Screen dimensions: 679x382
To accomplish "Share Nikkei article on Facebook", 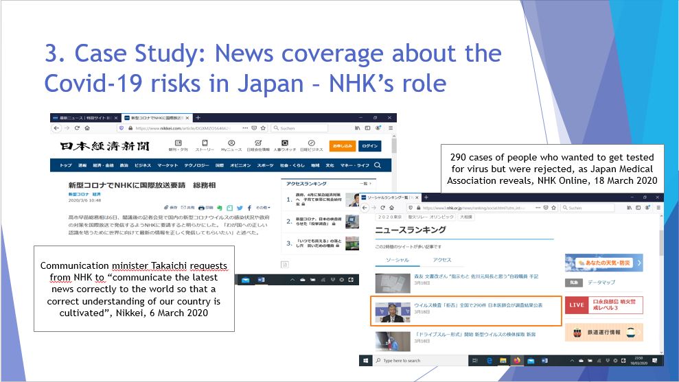I will tap(249, 208).
